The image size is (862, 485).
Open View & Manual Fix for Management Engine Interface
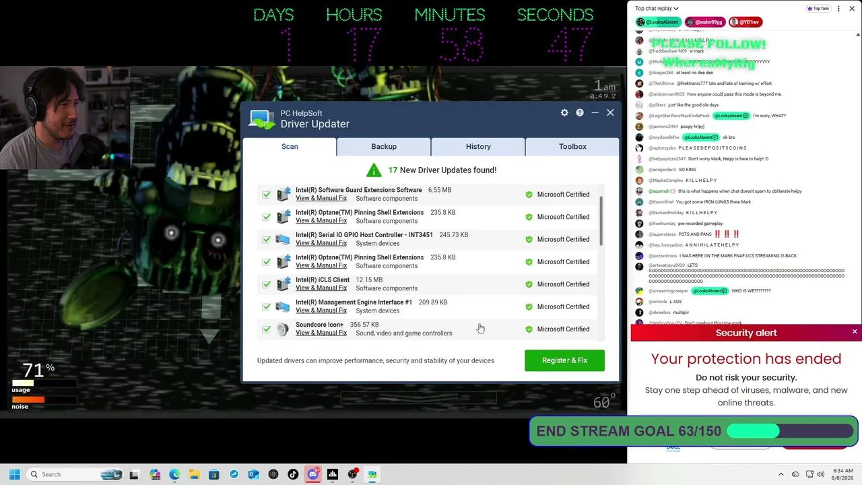[x=321, y=311]
